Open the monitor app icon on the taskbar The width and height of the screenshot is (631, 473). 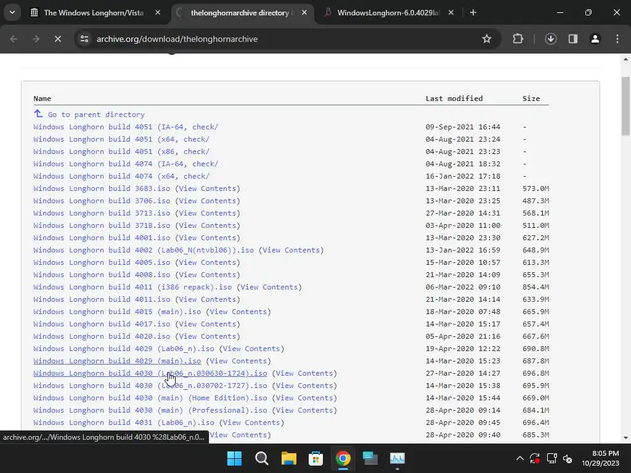(370, 458)
